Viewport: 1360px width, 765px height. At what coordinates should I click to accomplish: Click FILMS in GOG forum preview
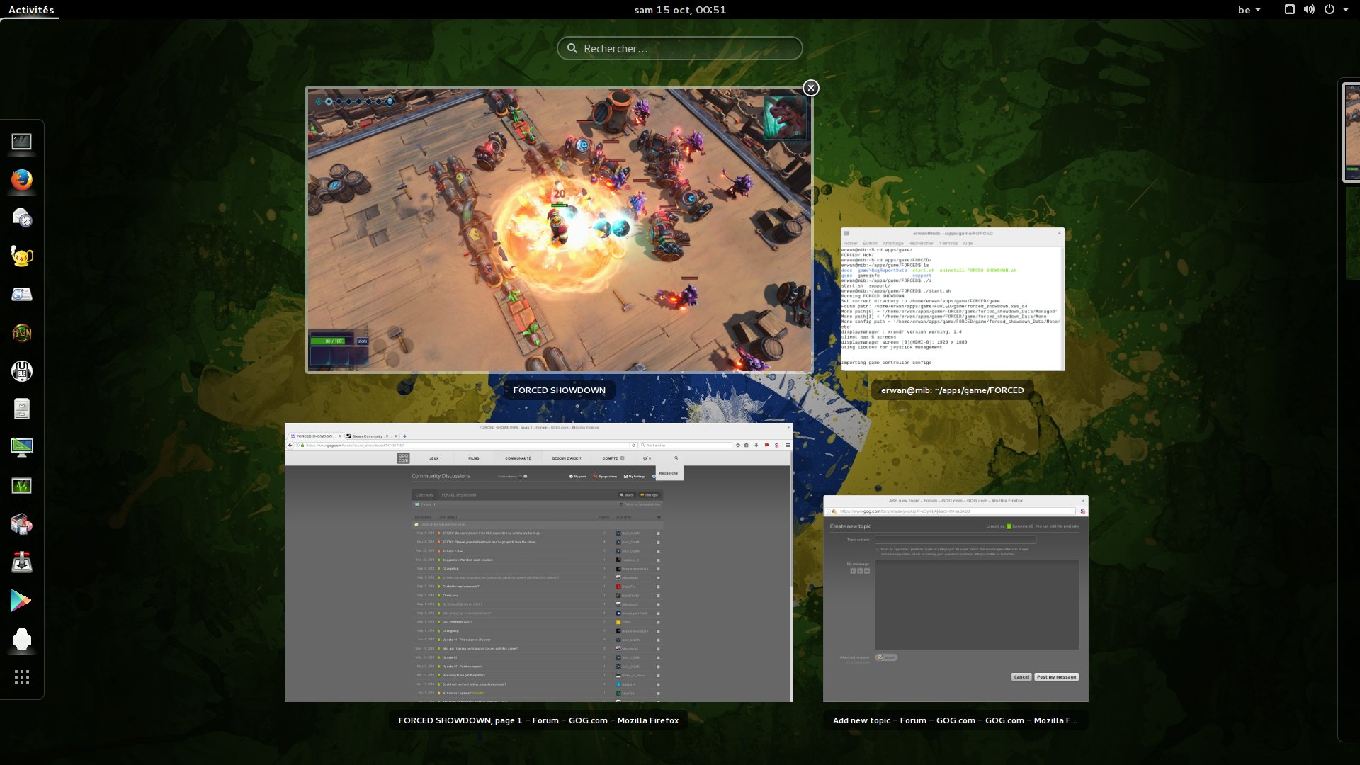474,458
